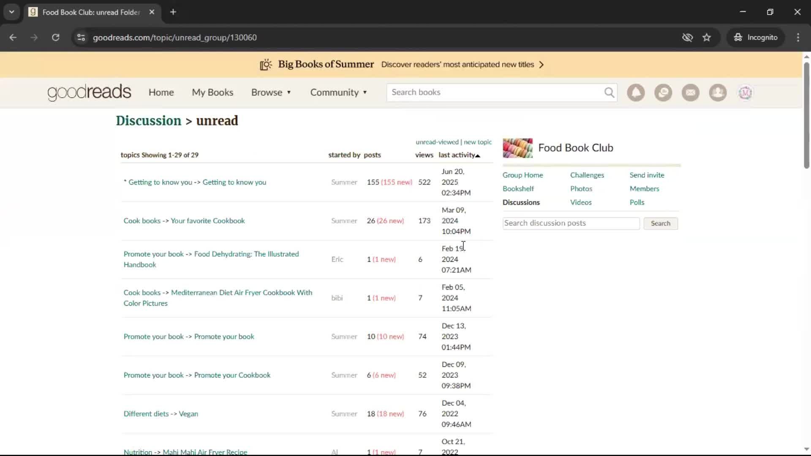Click the Discussions sidebar item
811x456 pixels.
(x=521, y=202)
